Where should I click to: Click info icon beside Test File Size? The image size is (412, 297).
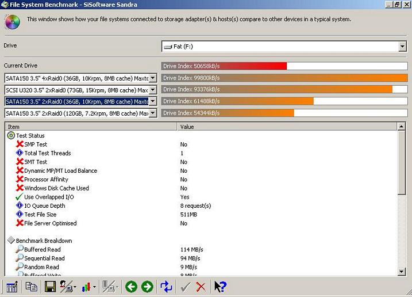20,214
